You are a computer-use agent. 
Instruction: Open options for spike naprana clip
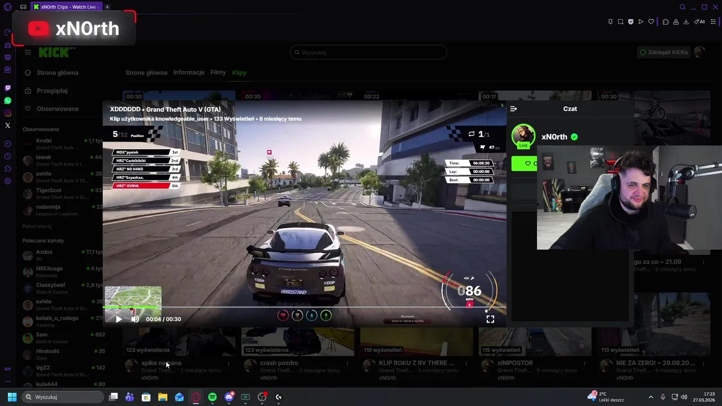point(228,364)
